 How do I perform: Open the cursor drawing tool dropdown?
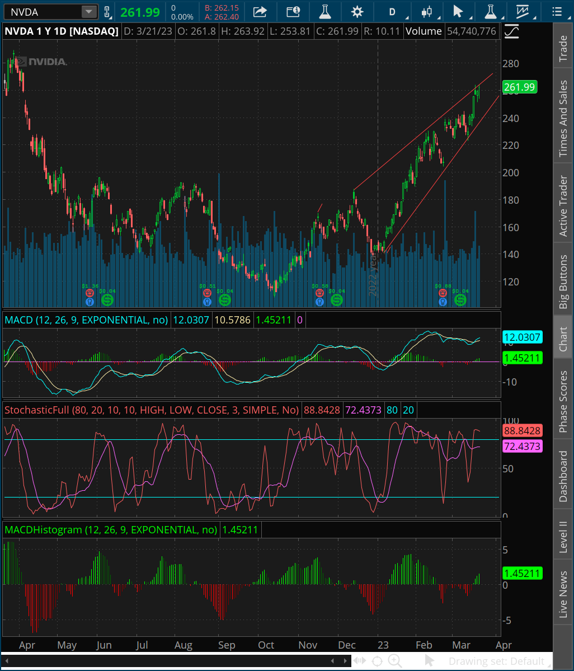click(458, 12)
